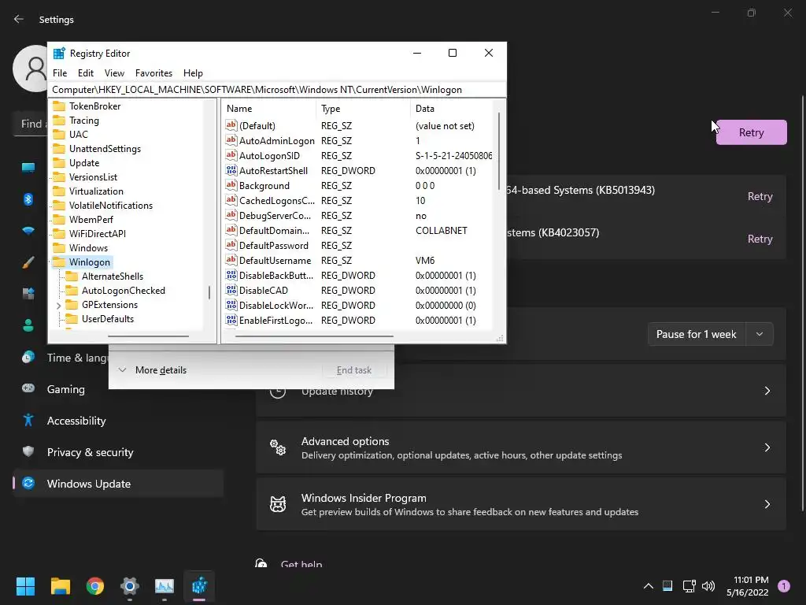Expand More details in Task Manager
Viewport: 806px width, 605px height.
tap(152, 370)
